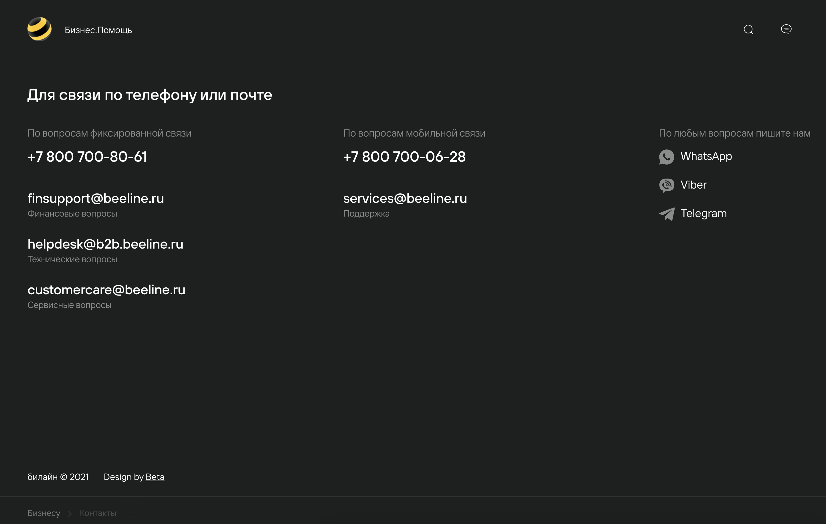Select the Контакты breadcrumb item
The image size is (826, 524).
(x=98, y=513)
